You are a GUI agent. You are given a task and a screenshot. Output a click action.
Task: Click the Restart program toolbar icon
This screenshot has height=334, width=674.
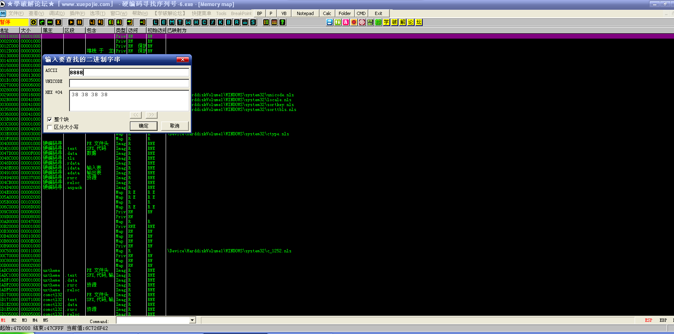click(x=42, y=22)
